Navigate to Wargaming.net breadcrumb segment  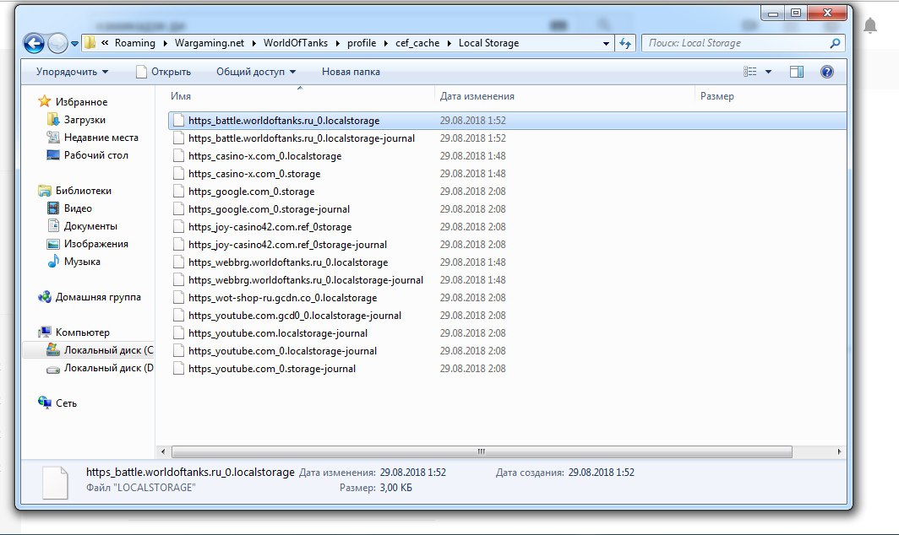(x=210, y=43)
